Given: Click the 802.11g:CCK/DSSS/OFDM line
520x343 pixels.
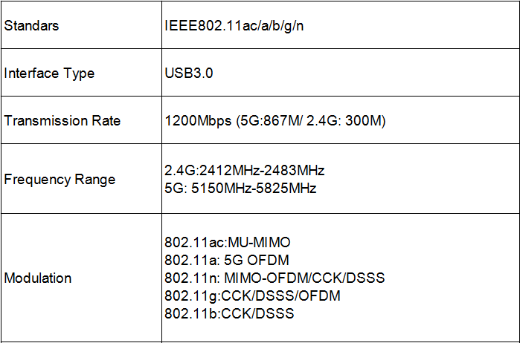Looking at the screenshot, I should [252, 295].
